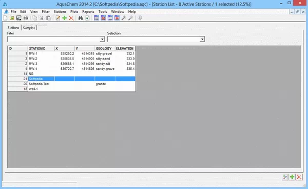
Task: Select the Softpedia Test station cell
Action: click(41, 84)
